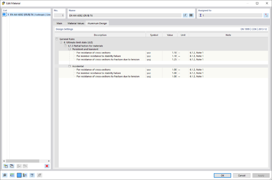
Task: Click the No. field
Action: point(59,15)
